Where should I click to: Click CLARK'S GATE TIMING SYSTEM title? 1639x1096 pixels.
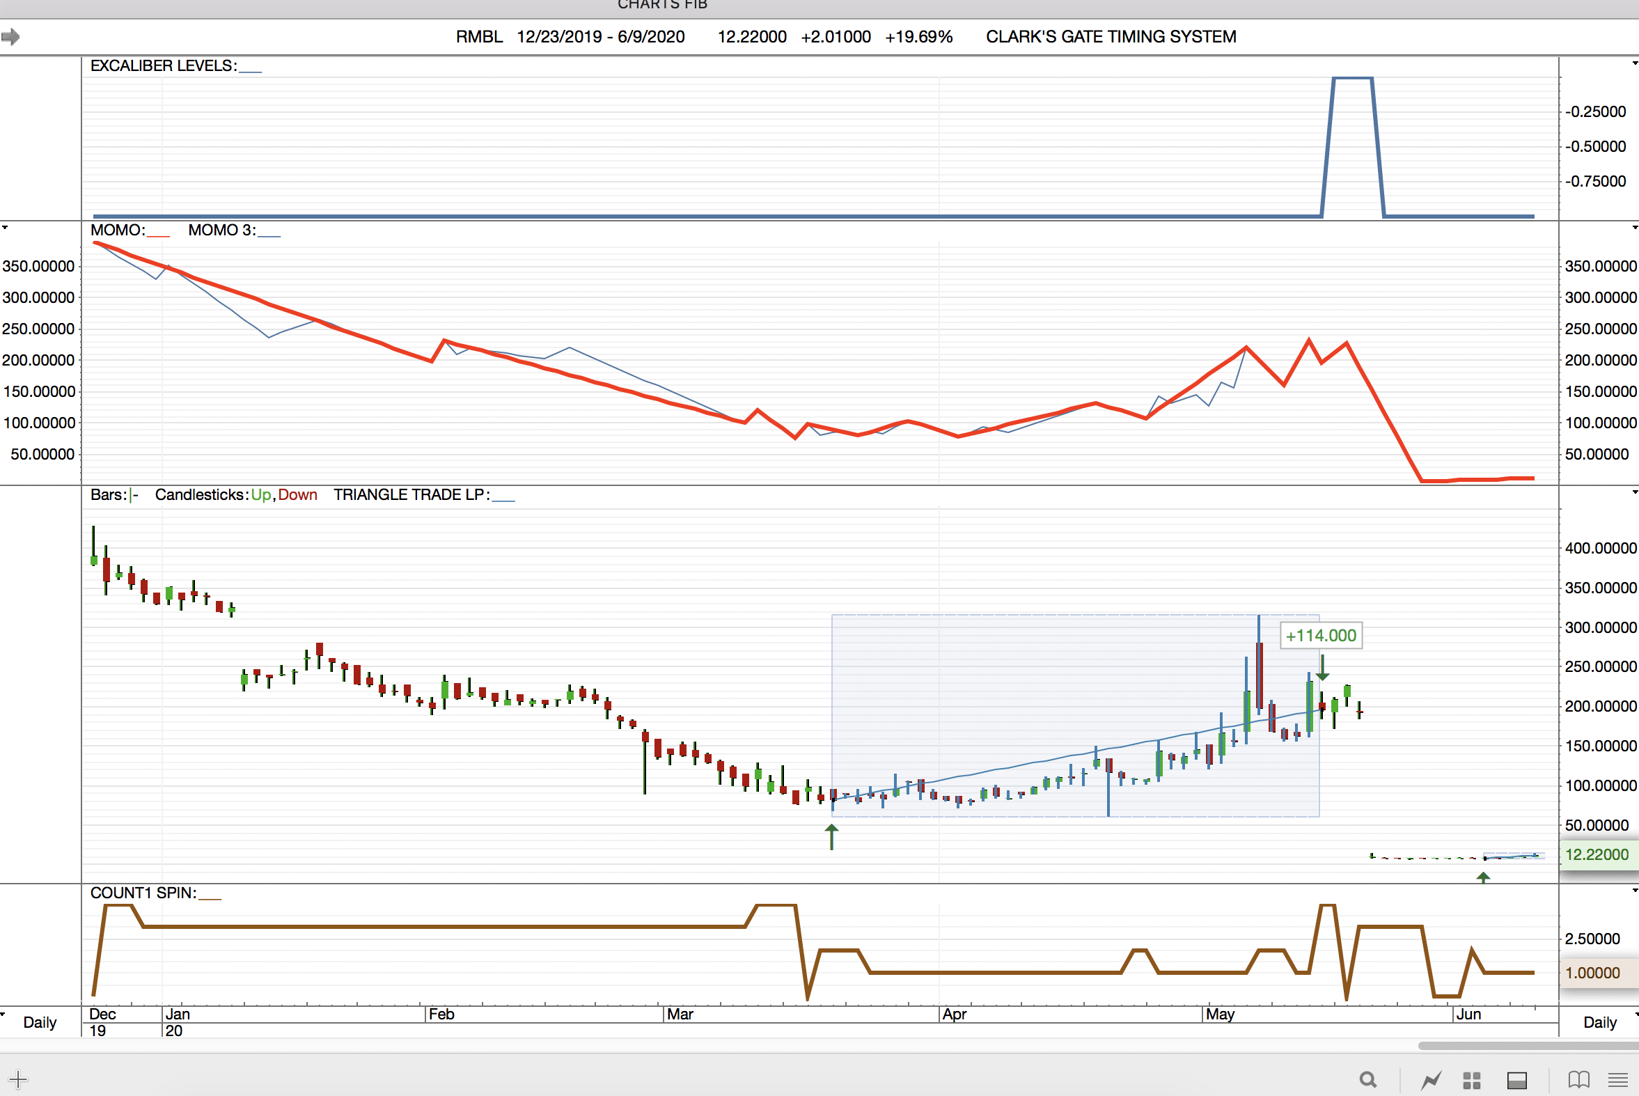(1111, 36)
